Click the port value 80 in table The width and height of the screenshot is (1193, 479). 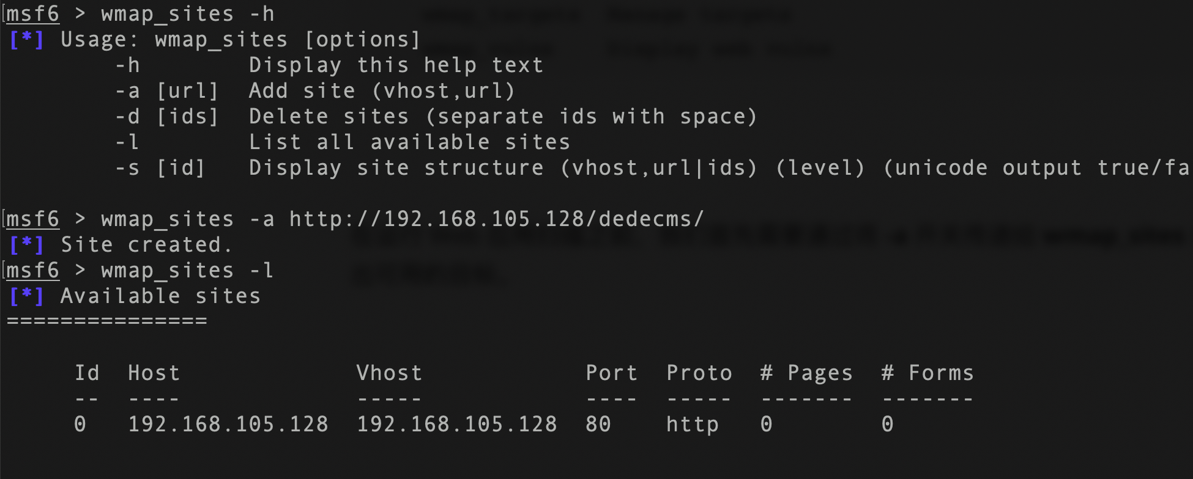pyautogui.click(x=598, y=425)
